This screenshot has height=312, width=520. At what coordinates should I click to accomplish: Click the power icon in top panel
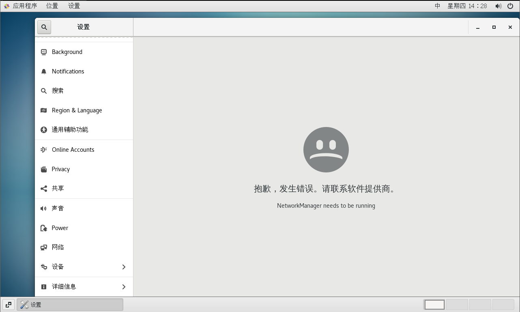pyautogui.click(x=510, y=6)
